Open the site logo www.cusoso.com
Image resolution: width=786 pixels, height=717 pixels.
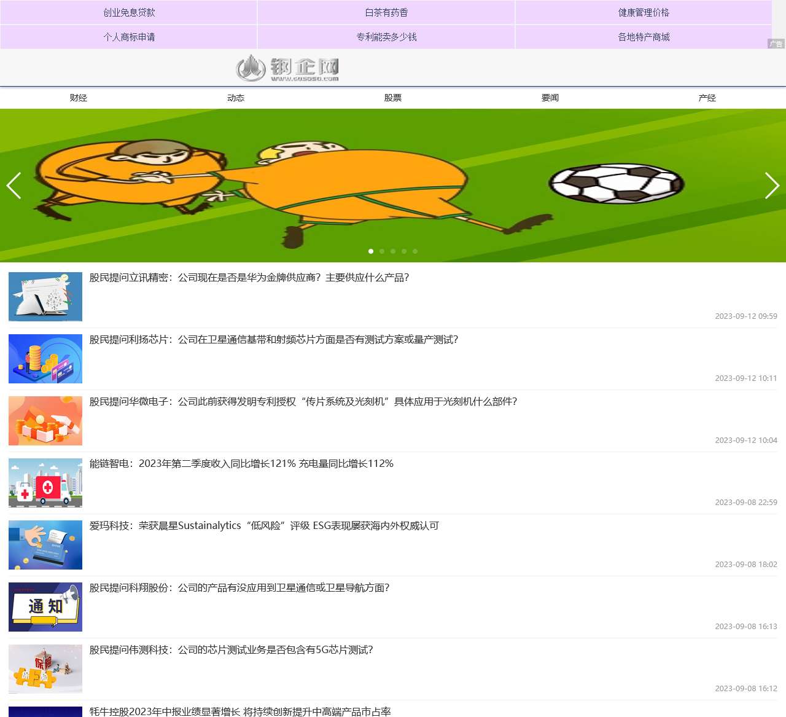click(x=287, y=68)
